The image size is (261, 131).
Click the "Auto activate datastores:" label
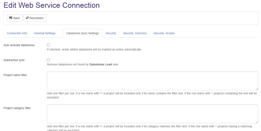[19, 45]
